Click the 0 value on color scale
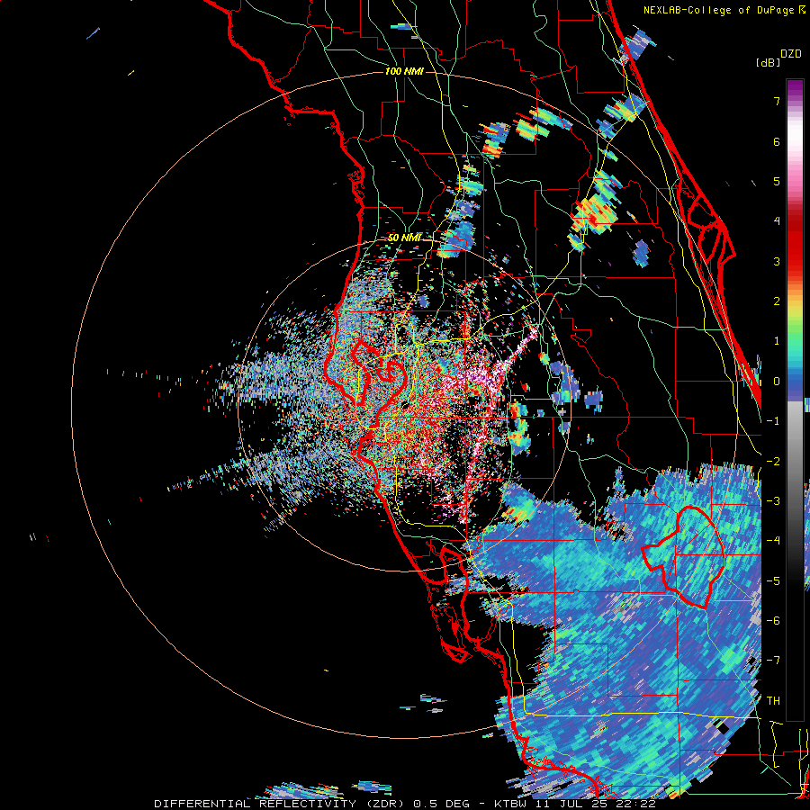Viewport: 810px width, 810px height. 777,382
